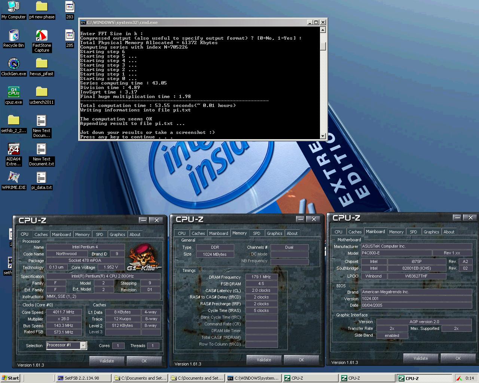Click the CAS# Latency value 2.0 clocks
Image resolution: width=479 pixels, height=383 pixels.
click(261, 290)
